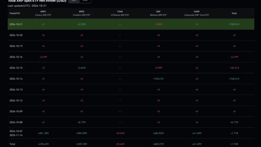Click the +0 Canary value for 2026-10-12
This screenshot has height=147, width=261.
(43, 101)
